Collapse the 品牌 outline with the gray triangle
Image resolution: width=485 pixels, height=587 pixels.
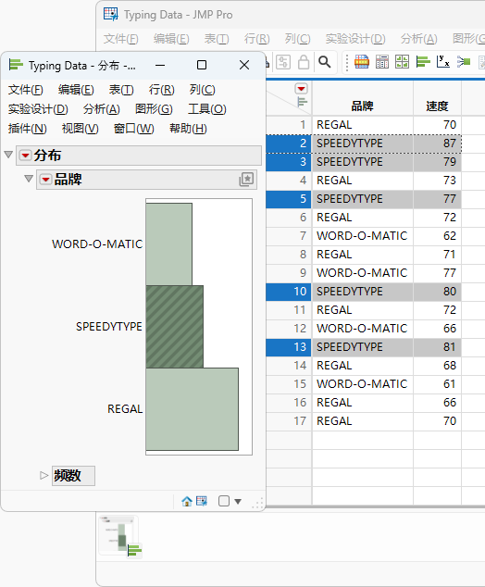(29, 179)
